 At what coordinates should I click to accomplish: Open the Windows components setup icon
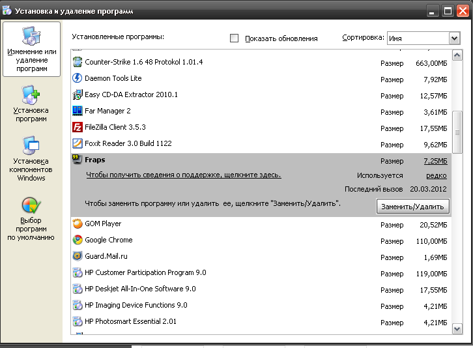click(x=31, y=145)
